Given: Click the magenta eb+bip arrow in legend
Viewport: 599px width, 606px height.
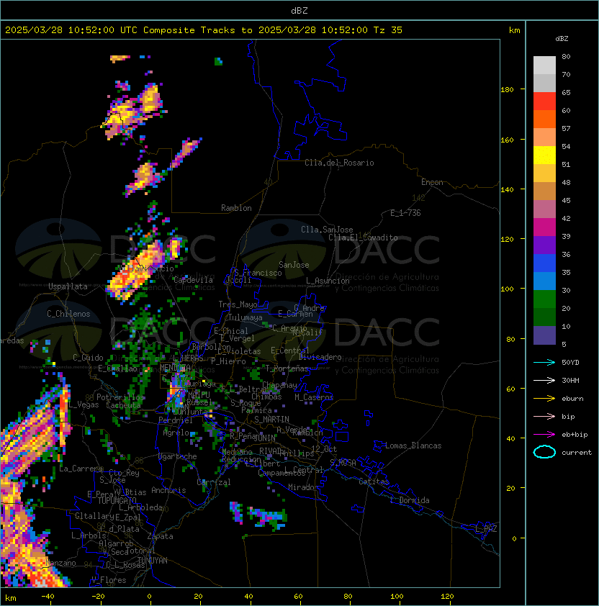Looking at the screenshot, I should (x=544, y=435).
